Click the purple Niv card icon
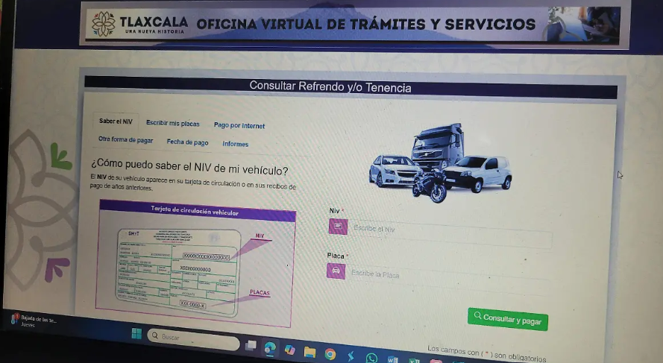 [338, 227]
